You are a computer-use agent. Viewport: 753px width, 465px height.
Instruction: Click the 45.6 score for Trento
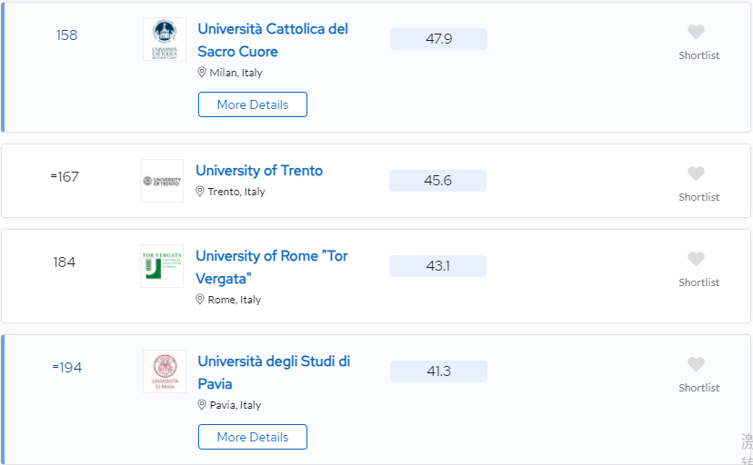[437, 181]
